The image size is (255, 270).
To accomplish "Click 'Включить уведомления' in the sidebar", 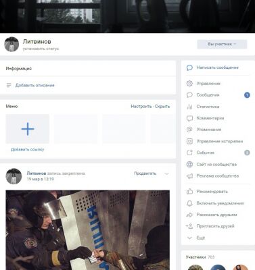I will [x=220, y=203].
